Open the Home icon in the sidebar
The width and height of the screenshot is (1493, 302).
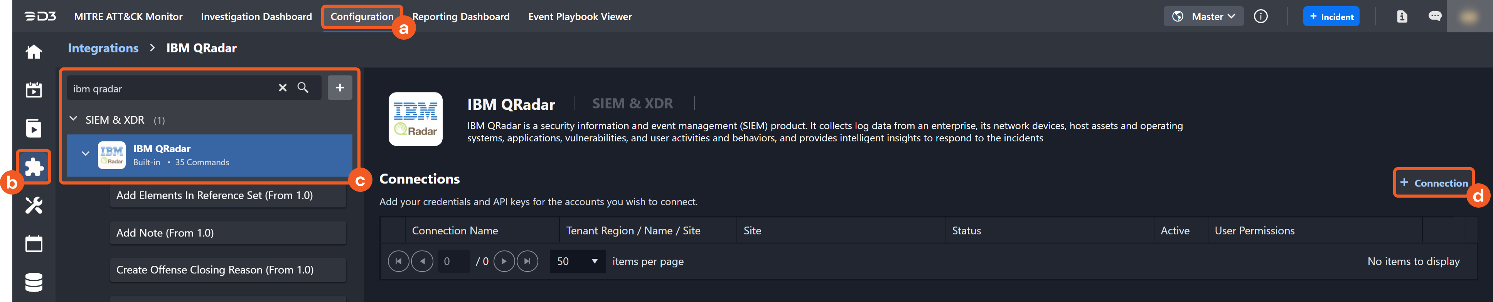coord(34,52)
